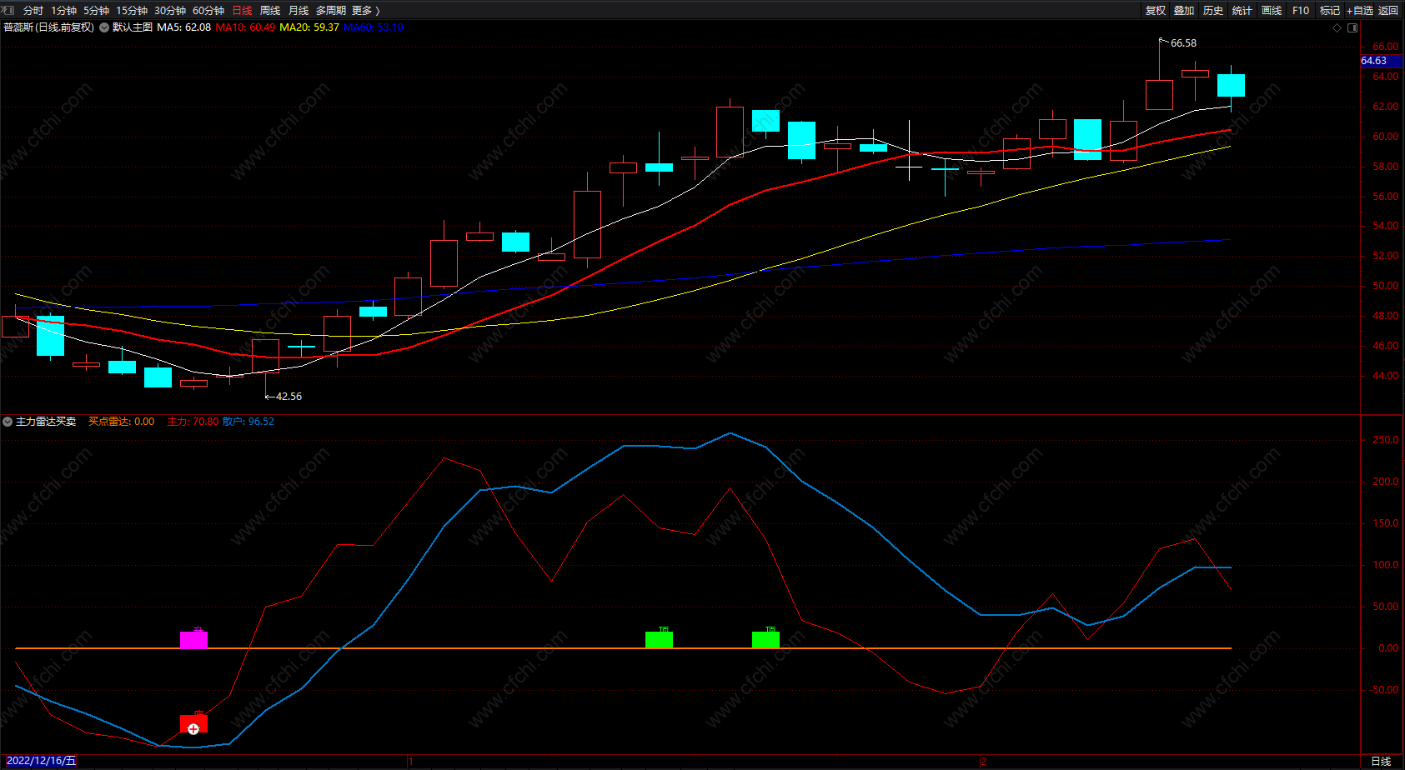Open F10 company info
1405x770 pixels.
(1301, 11)
